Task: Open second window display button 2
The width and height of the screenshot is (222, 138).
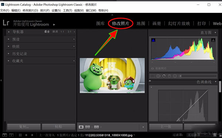Action: tap(11, 135)
